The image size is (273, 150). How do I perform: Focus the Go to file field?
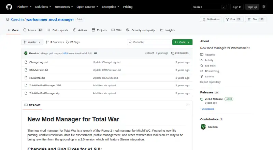149,42
